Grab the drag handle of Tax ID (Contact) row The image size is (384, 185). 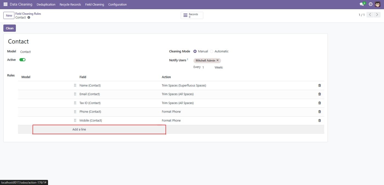pyautogui.click(x=75, y=103)
